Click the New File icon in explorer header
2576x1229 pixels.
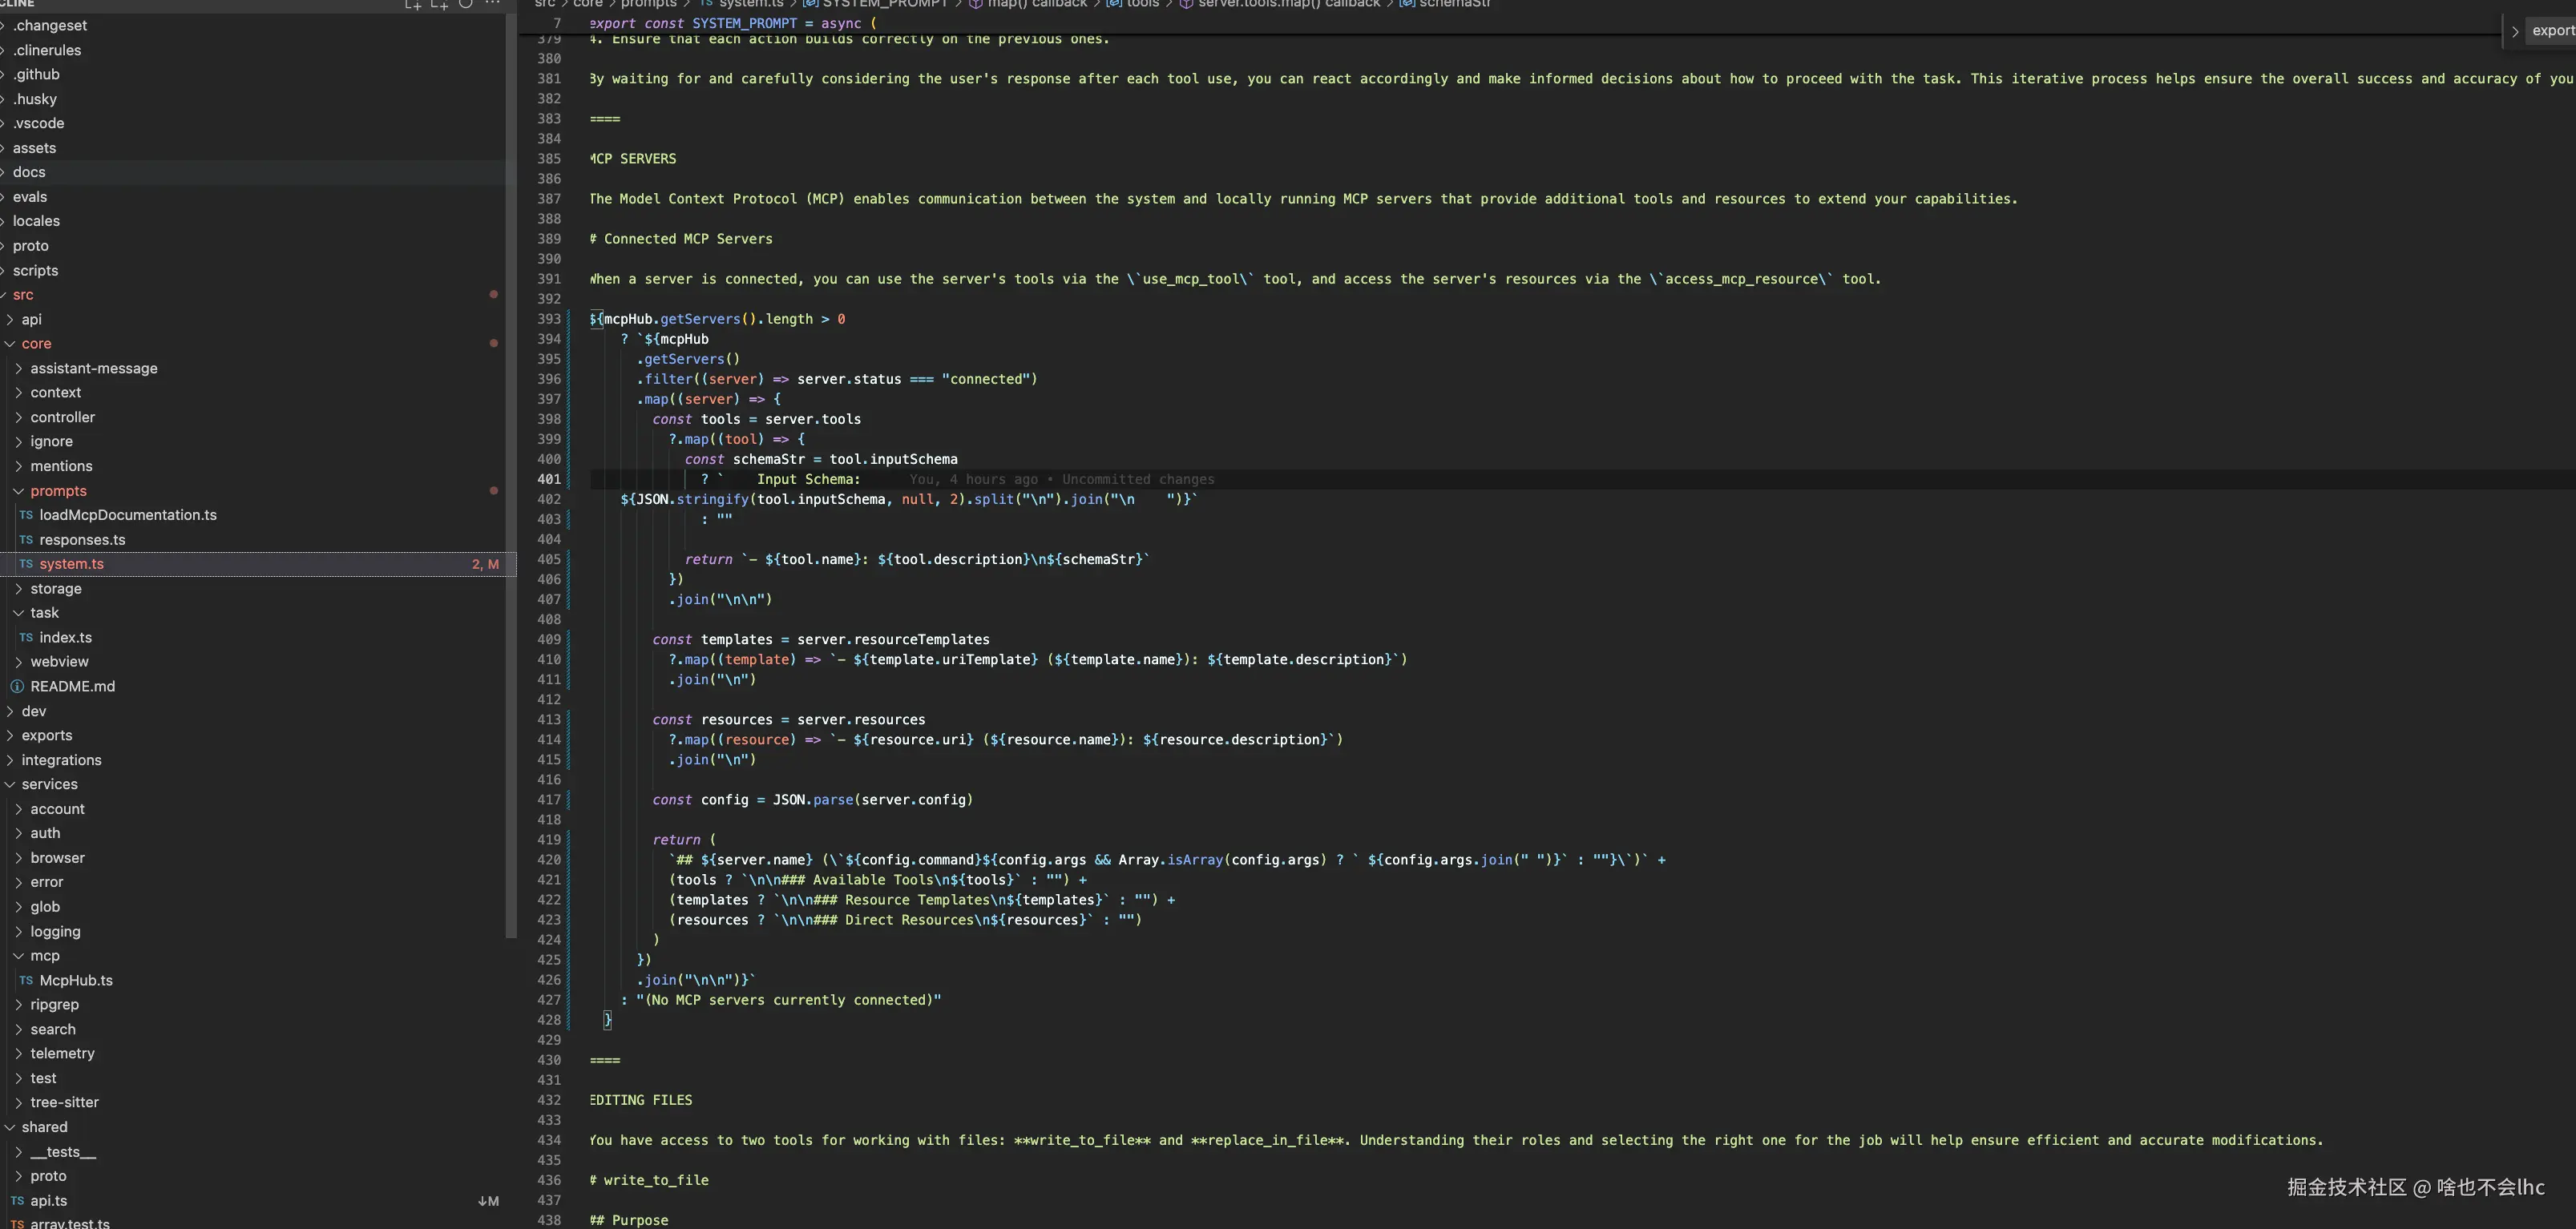coord(412,5)
